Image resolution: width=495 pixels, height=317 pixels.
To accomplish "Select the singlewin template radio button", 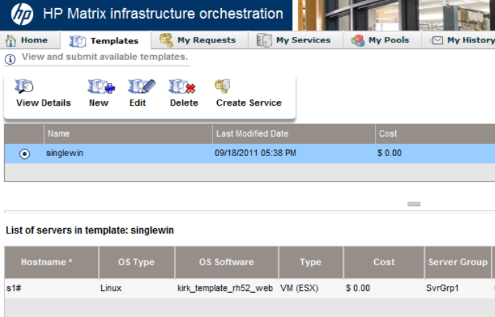I will tap(25, 153).
